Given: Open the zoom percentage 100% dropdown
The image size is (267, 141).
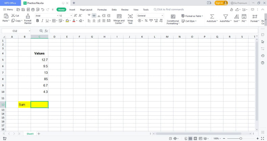Looking at the screenshot, I should pos(217,138).
